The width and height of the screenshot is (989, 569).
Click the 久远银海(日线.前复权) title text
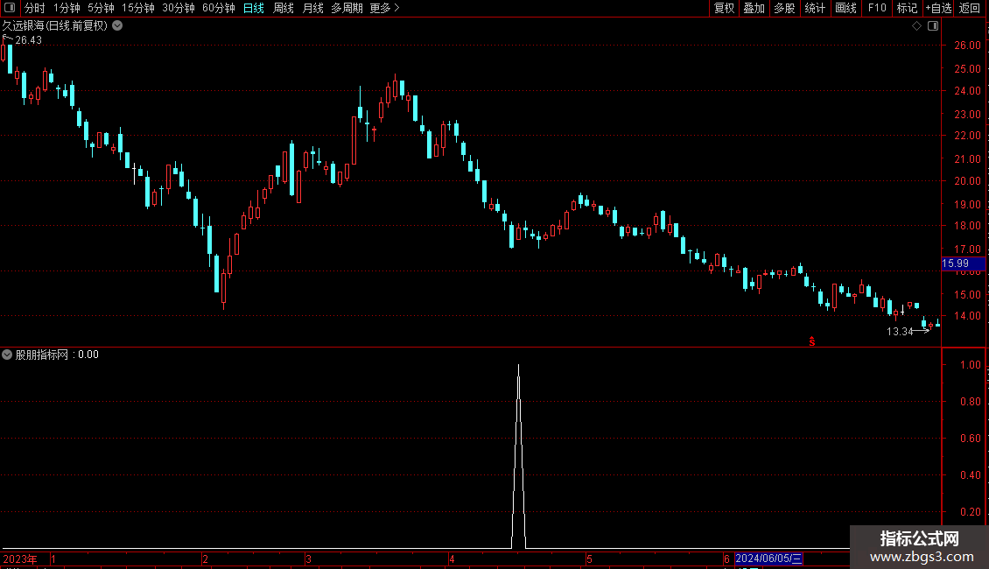tap(55, 26)
